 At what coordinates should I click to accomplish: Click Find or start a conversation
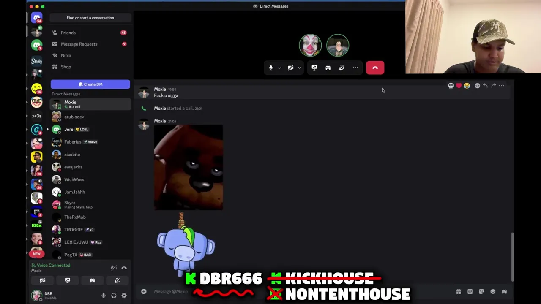click(x=90, y=18)
